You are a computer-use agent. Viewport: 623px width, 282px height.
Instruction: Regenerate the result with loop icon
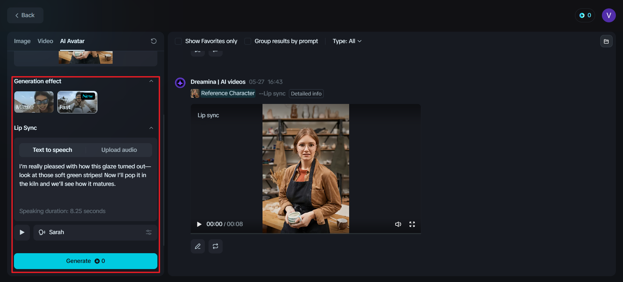point(215,246)
